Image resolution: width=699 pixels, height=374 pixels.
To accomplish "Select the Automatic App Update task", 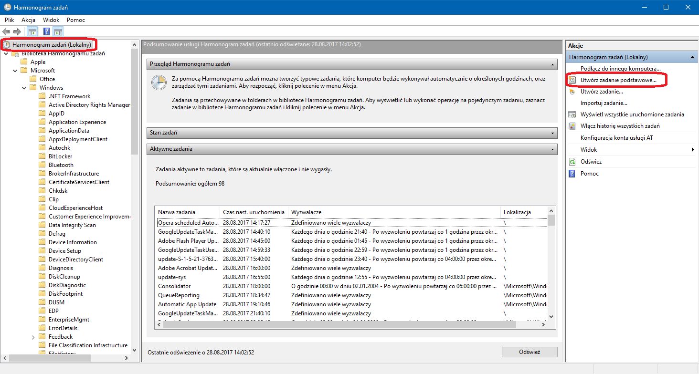I will 351,304.
